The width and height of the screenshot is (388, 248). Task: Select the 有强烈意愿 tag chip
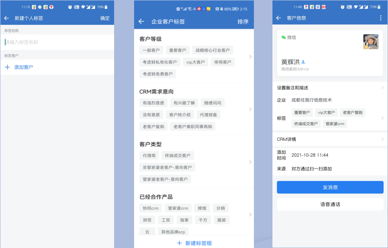(x=153, y=103)
